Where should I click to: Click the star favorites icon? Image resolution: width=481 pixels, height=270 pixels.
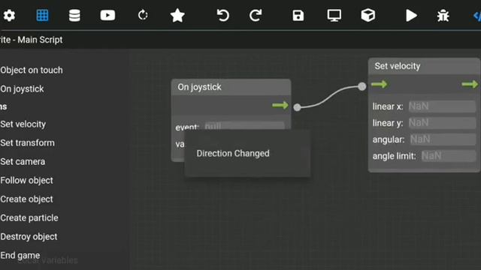tap(177, 15)
